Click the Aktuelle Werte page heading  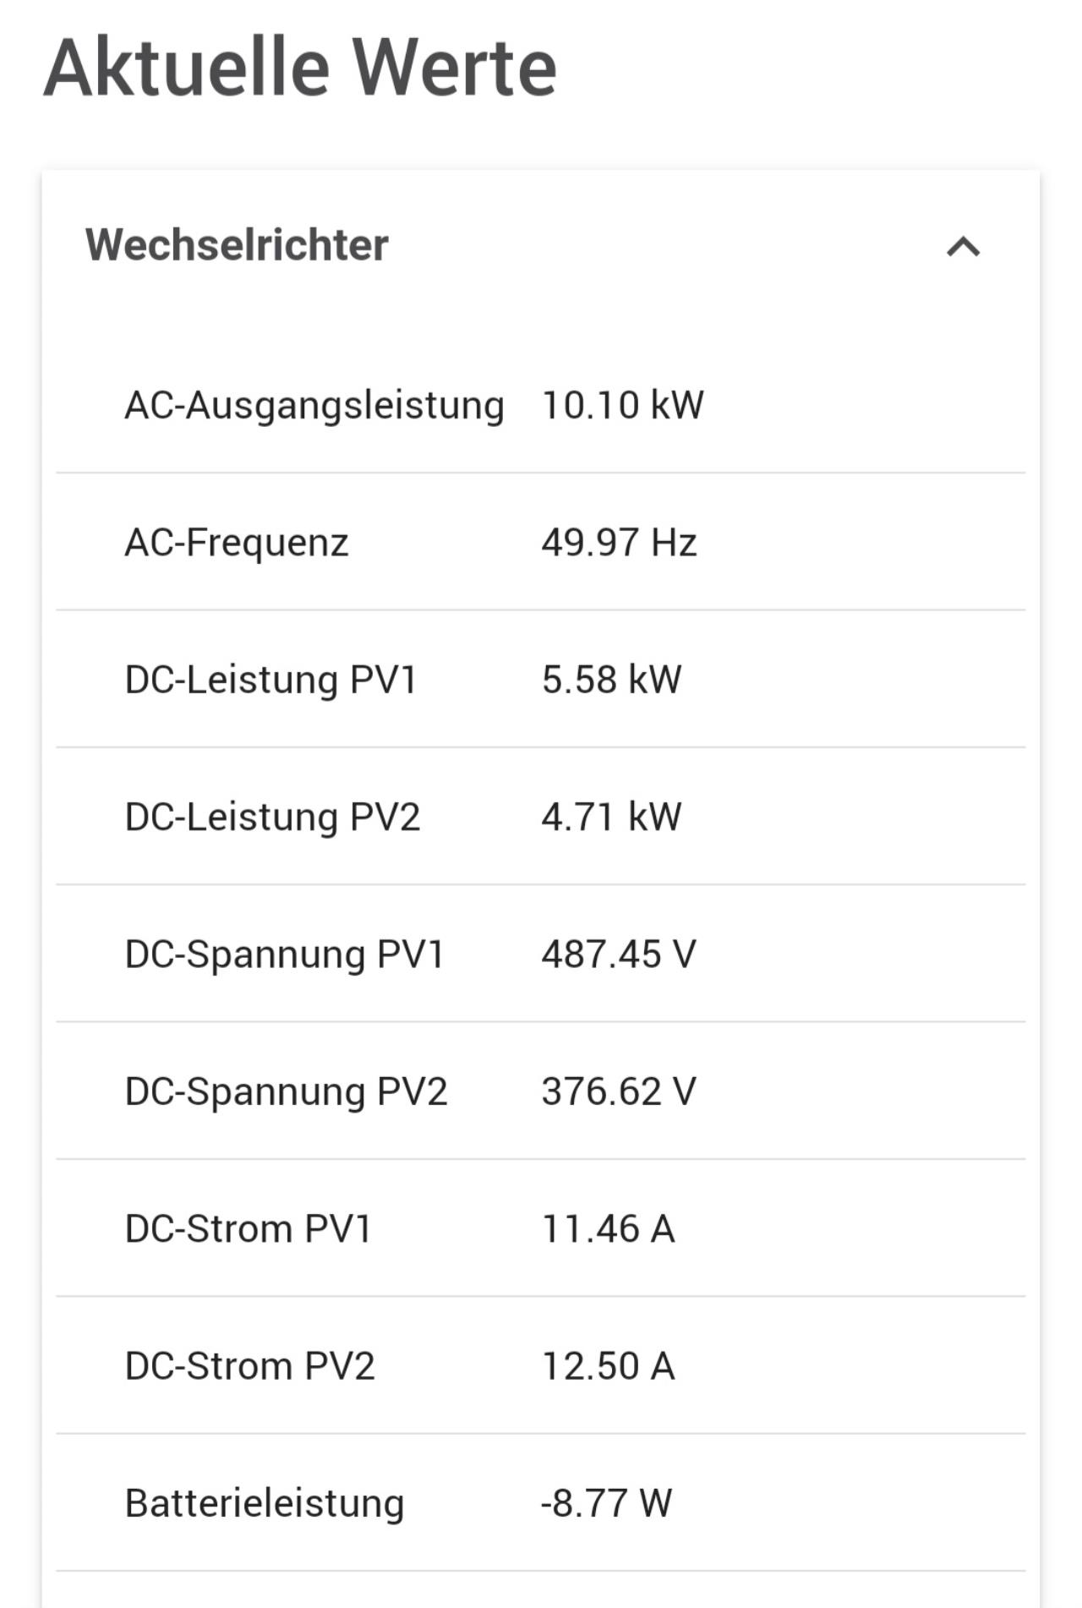(x=300, y=68)
